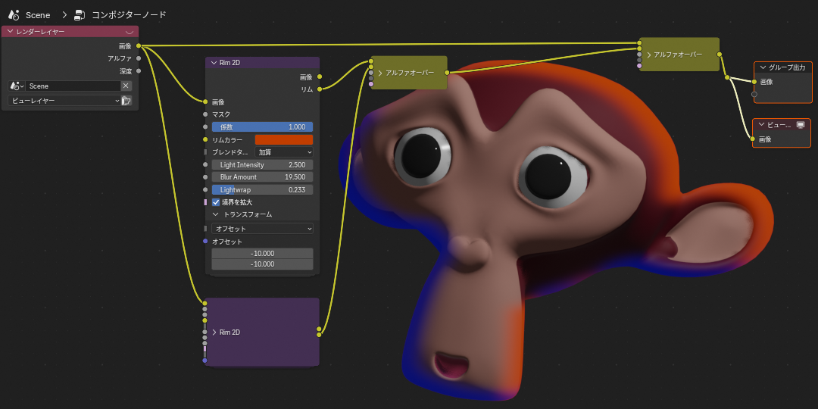Click the リムカラー input socket on Rim 2D
Screen dimensions: 818x409
click(205, 140)
